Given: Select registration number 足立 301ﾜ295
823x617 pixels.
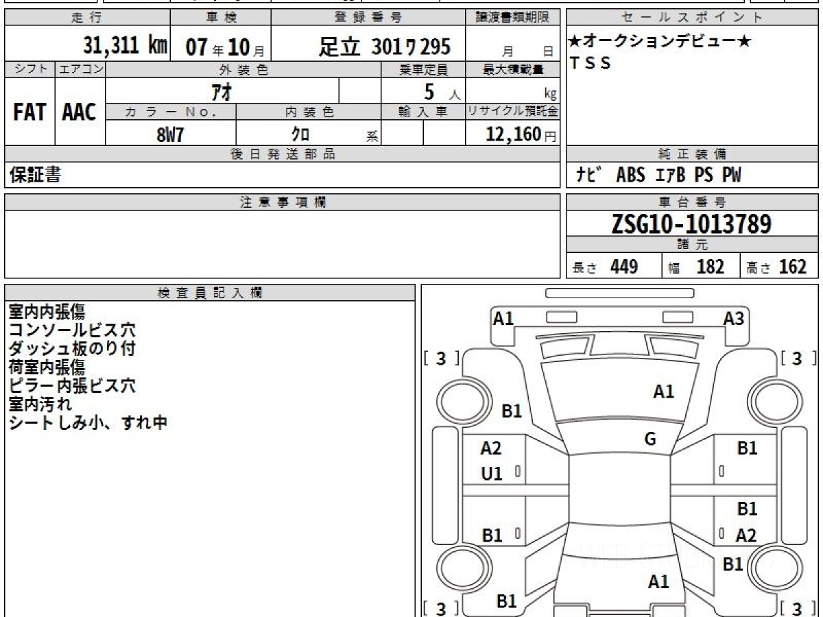Looking at the screenshot, I should tap(385, 47).
